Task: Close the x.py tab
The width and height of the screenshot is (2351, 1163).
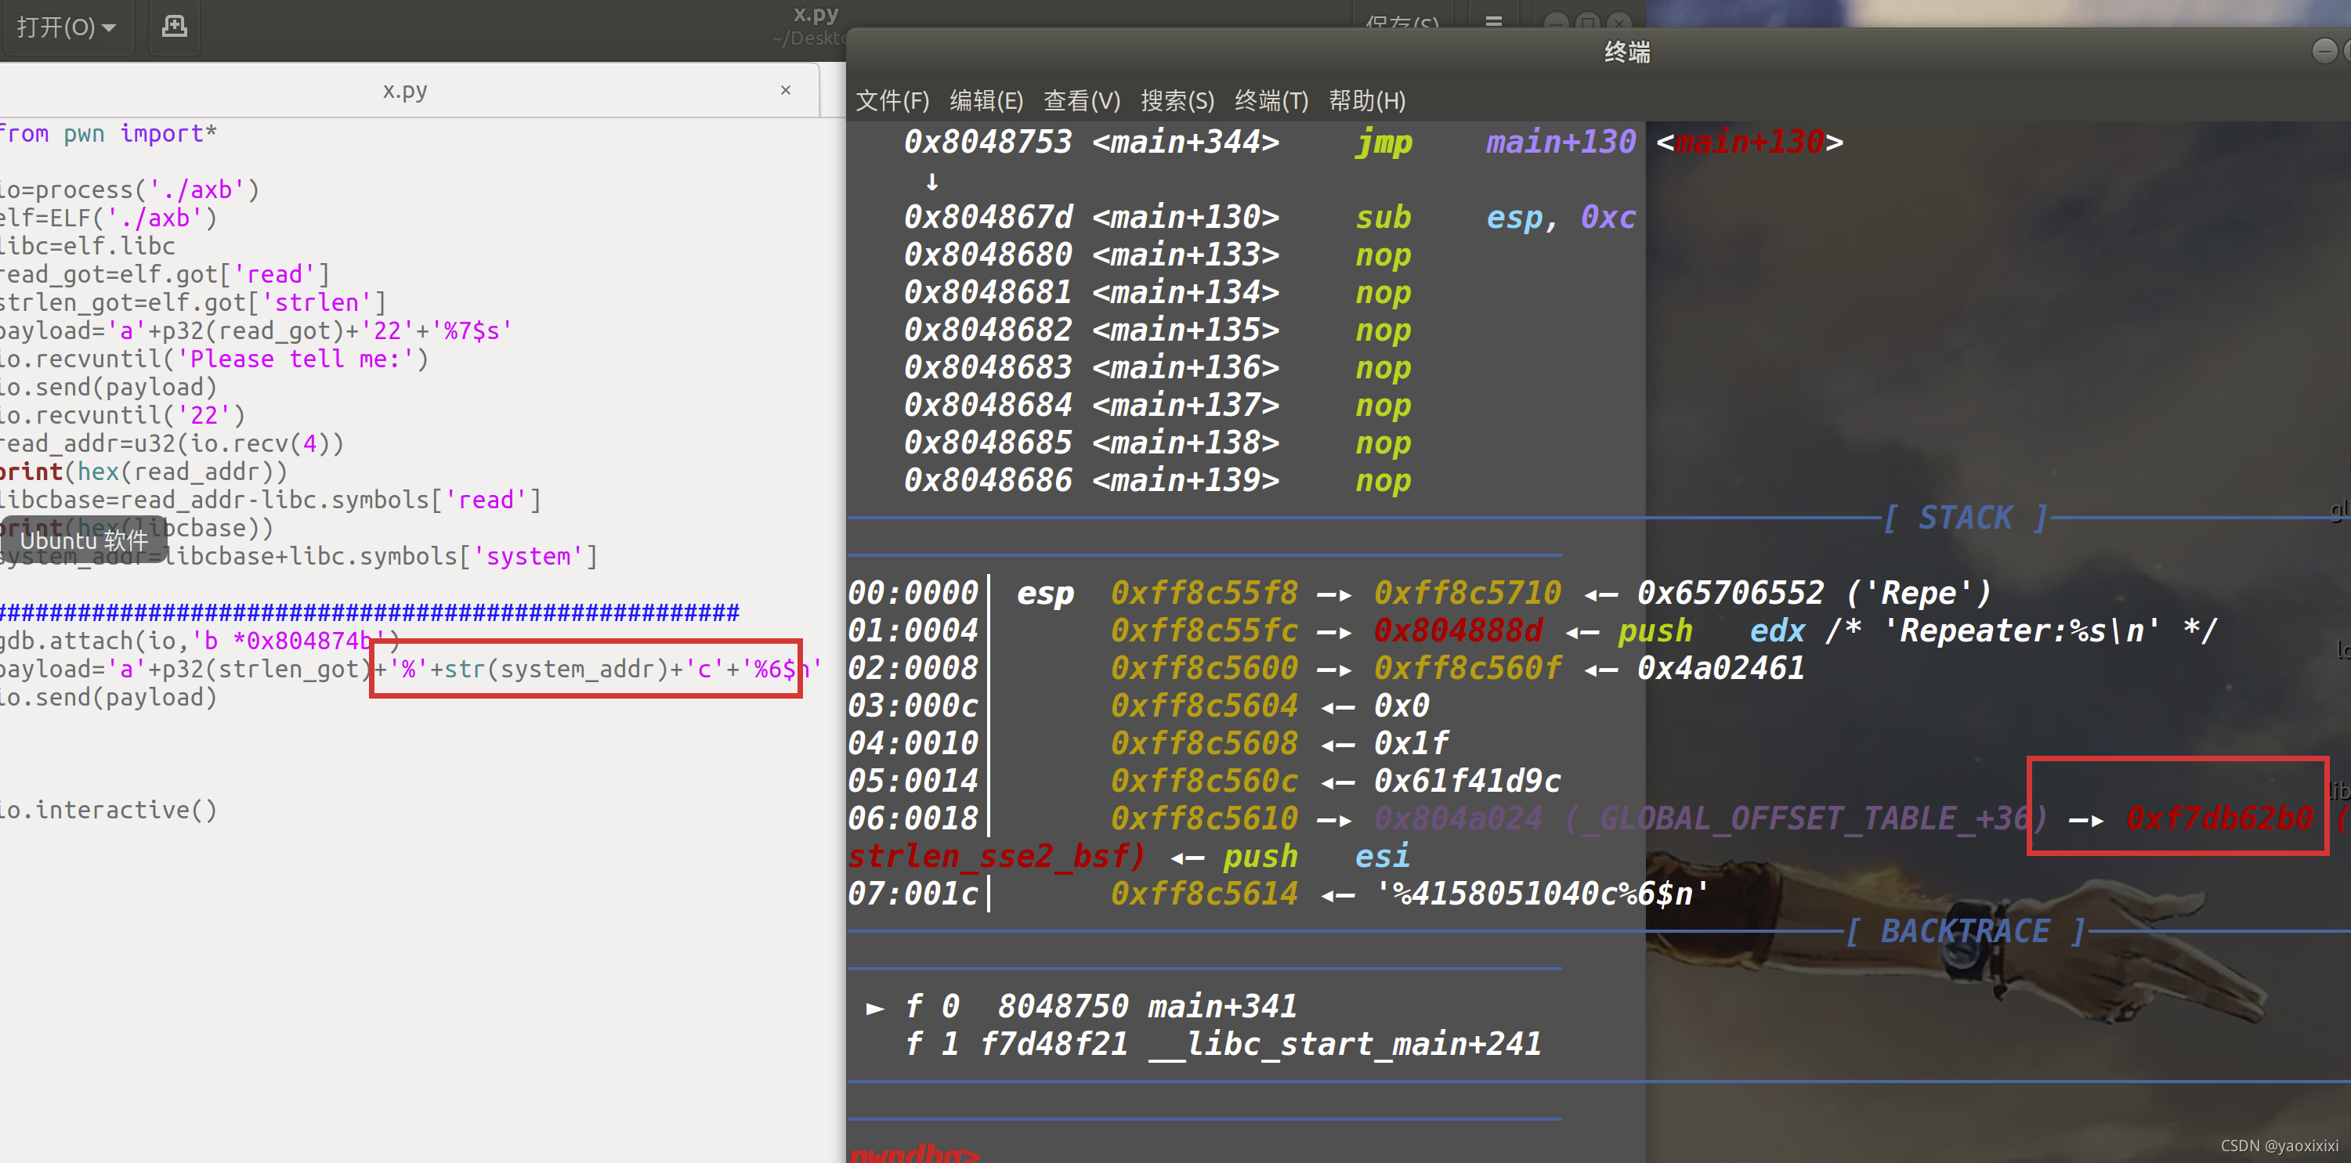Action: (x=785, y=90)
